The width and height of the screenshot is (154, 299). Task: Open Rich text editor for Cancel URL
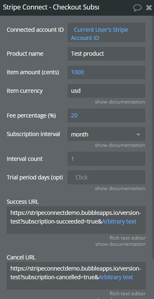(128, 294)
